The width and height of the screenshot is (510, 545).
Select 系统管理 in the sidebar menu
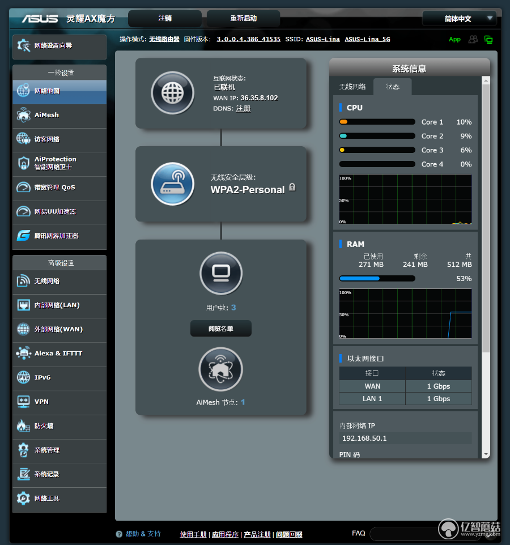point(59,450)
